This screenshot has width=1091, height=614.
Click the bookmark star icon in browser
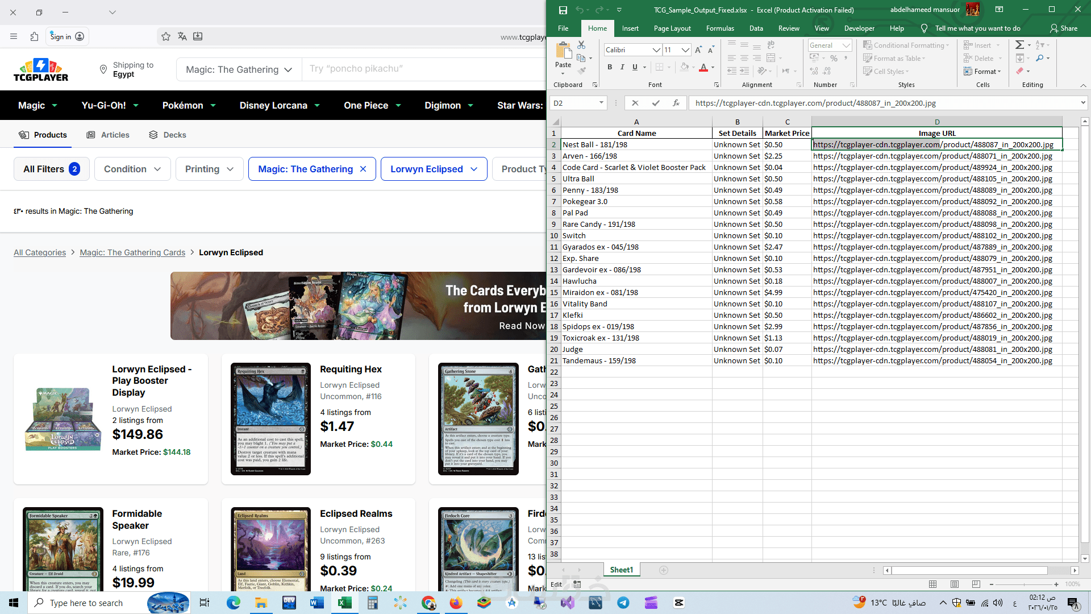(x=166, y=37)
